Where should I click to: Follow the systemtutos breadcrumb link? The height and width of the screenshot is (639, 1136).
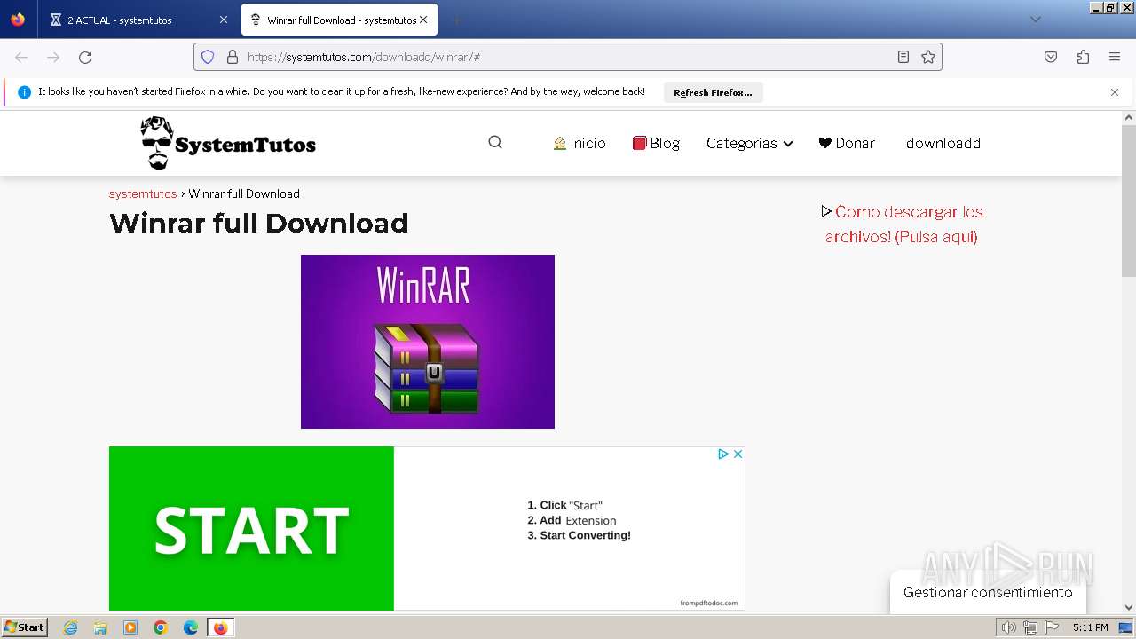pos(143,193)
